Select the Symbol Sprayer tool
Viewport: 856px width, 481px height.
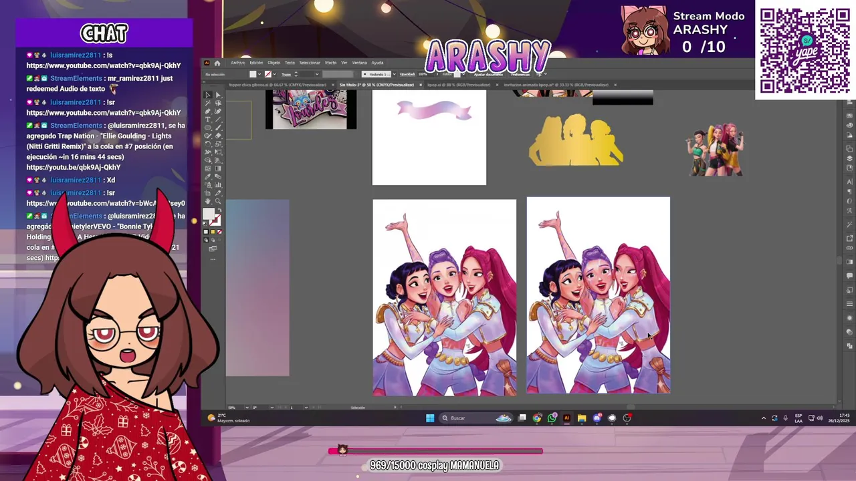coord(208,185)
